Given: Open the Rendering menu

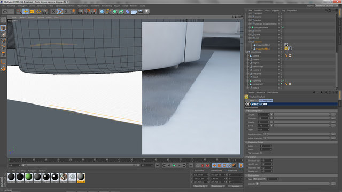Looking at the screenshot, I should (107, 6).
